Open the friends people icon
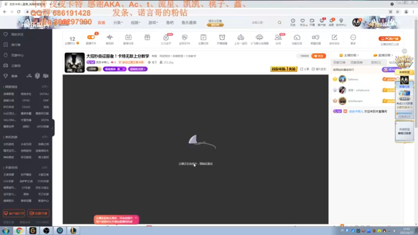Viewport: 418px width, 235px height. 278,38
